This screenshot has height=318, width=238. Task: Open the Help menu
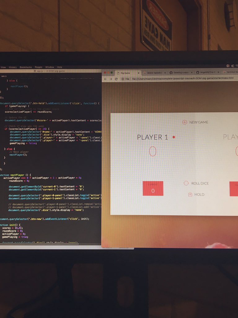coord(59,67)
